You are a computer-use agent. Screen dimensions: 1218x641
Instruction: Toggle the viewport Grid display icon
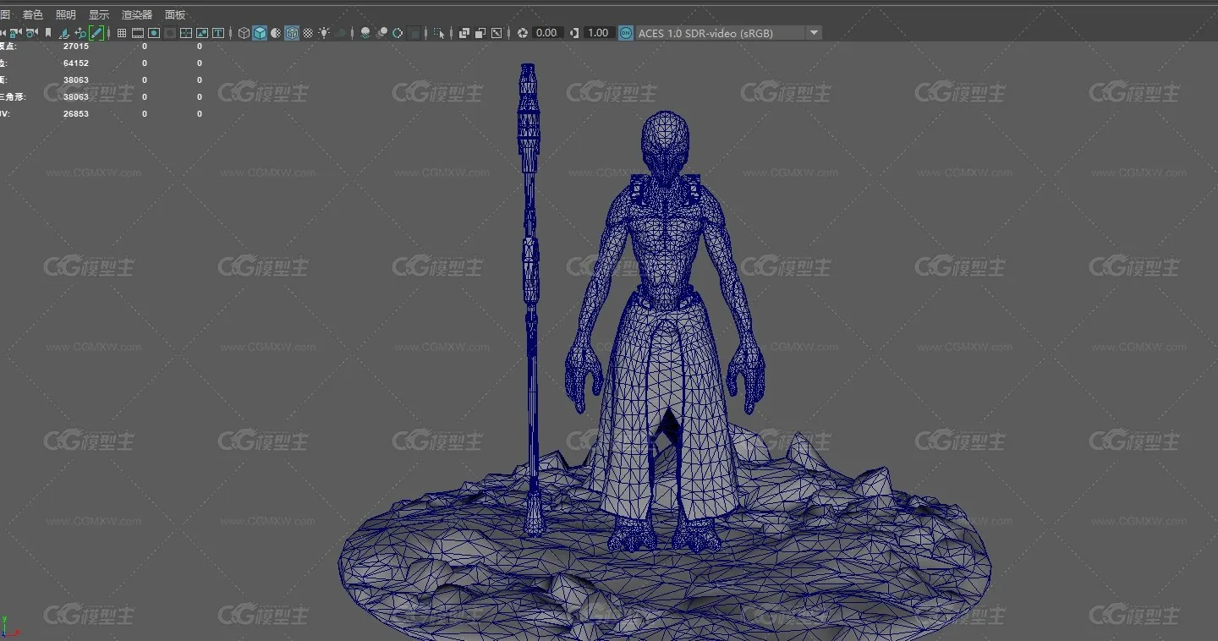[x=122, y=33]
